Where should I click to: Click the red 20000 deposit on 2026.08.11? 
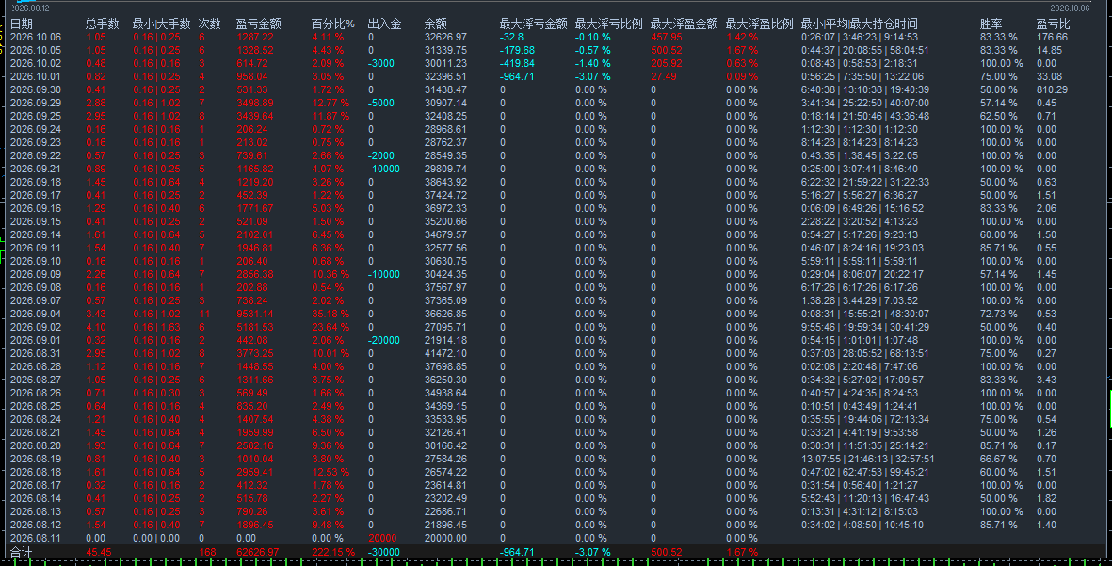(383, 539)
